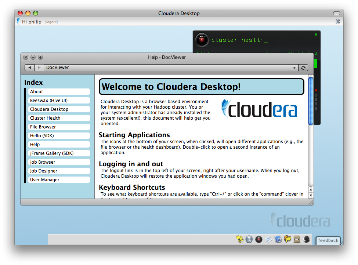Open Beeswax bee icon in dock
358x265 pixels.
[240, 239]
